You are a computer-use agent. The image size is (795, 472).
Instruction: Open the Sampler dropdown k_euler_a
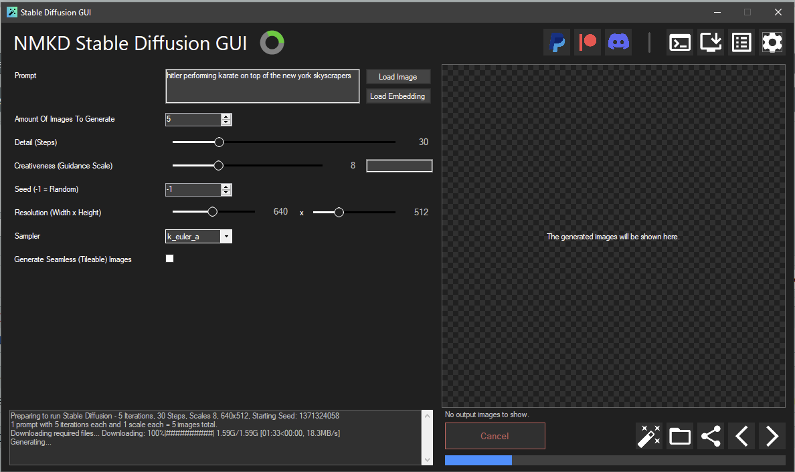[x=199, y=237]
